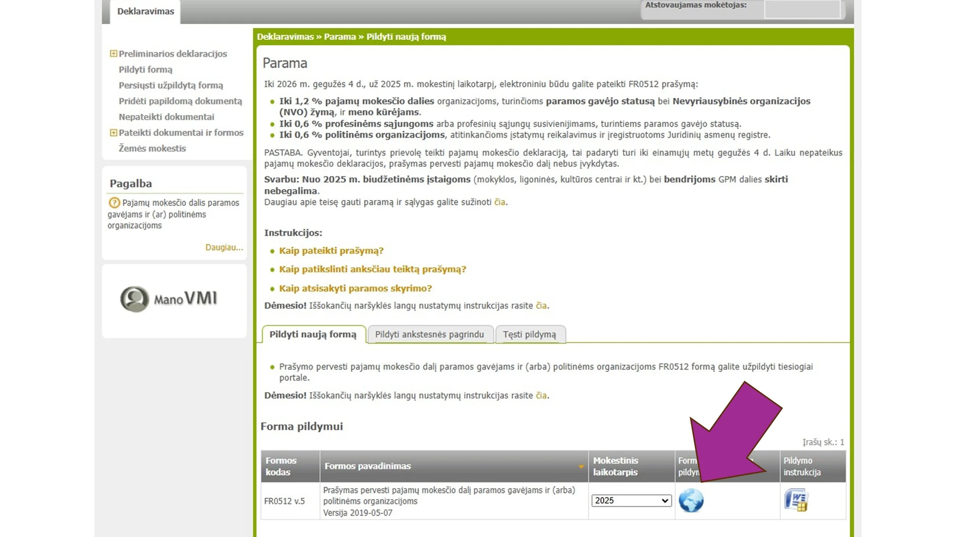956x537 pixels.
Task: Sort by Formos pavadinimas column arrow
Action: pos(581,466)
